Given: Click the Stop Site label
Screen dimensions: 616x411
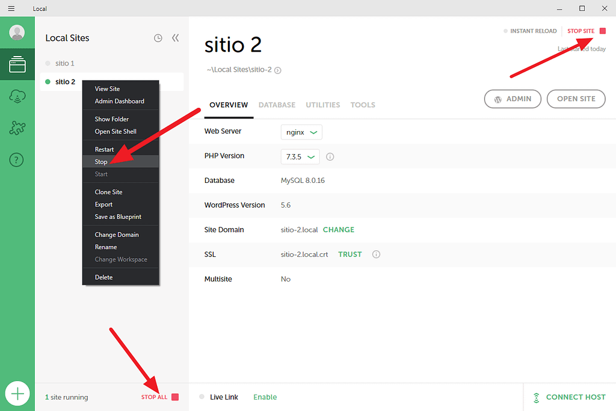Looking at the screenshot, I should [x=581, y=31].
